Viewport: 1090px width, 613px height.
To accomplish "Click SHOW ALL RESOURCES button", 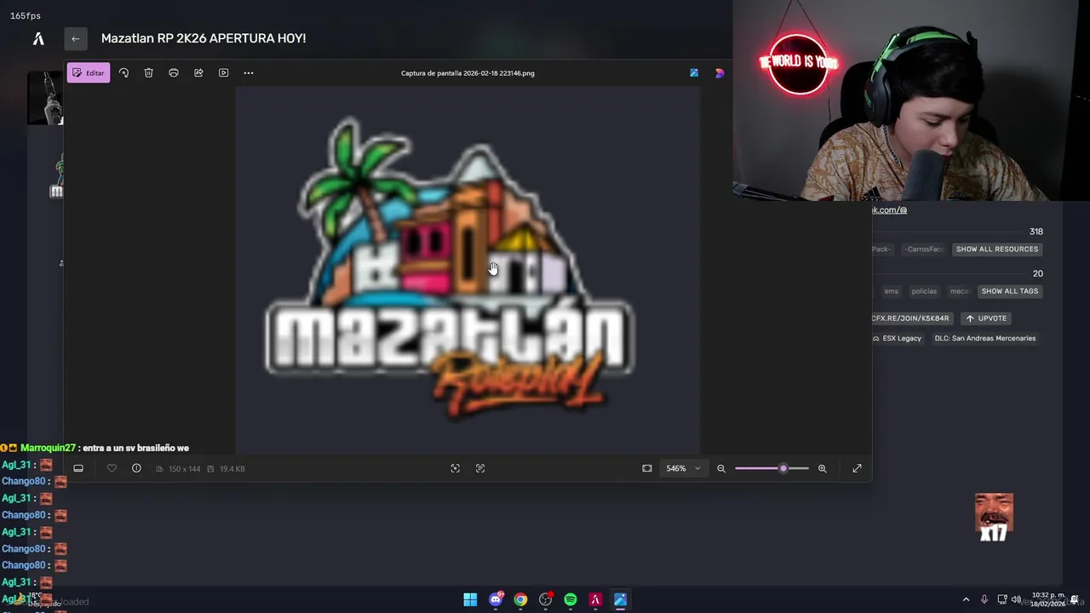I will [x=997, y=249].
